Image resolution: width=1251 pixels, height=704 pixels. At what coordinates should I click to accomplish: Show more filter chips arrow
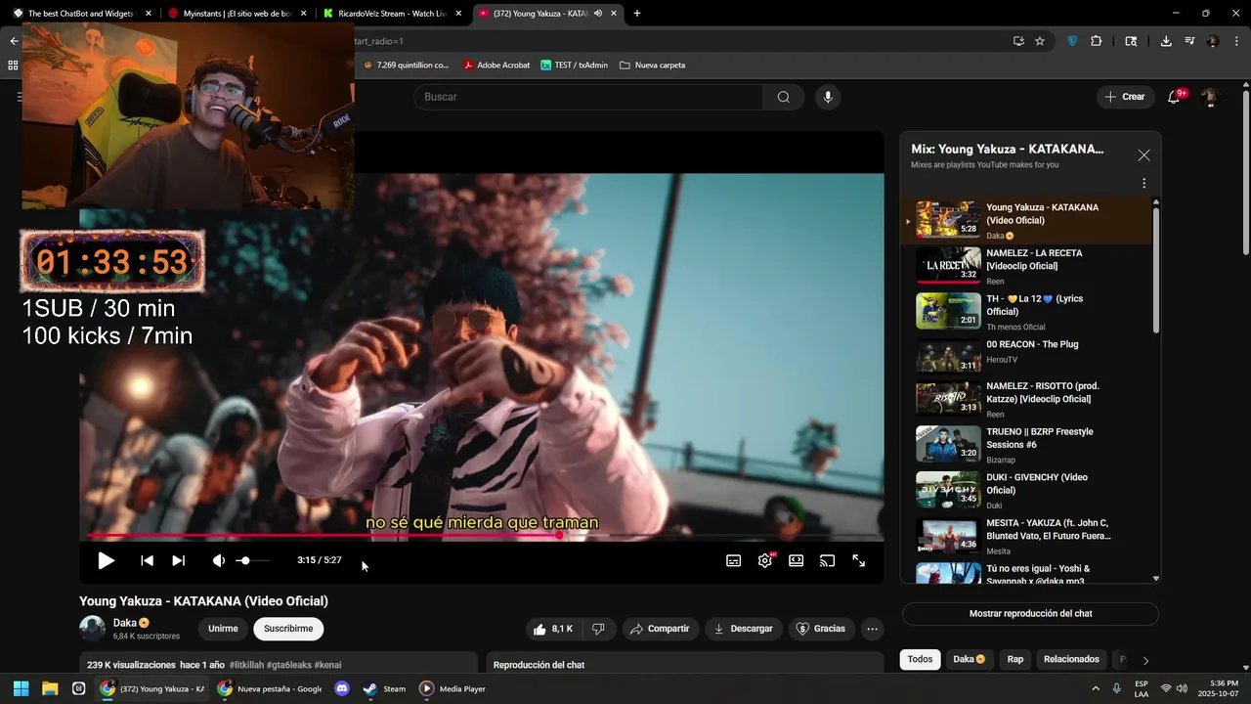(x=1145, y=661)
